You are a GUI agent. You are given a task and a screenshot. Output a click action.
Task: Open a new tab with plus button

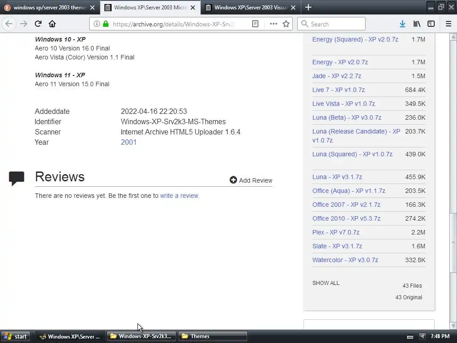coord(308,7)
